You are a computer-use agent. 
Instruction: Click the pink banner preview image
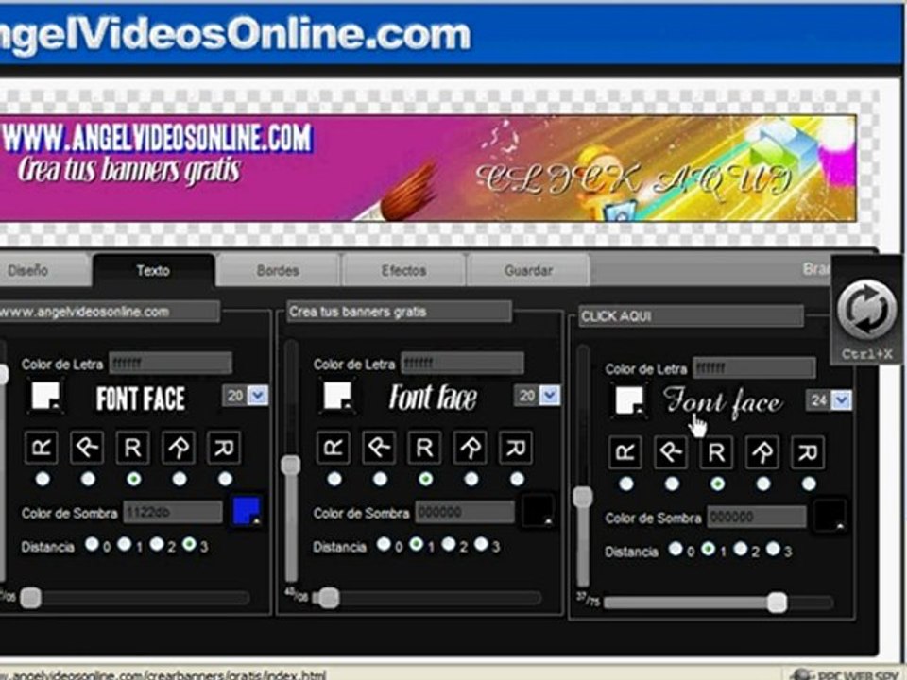click(428, 168)
